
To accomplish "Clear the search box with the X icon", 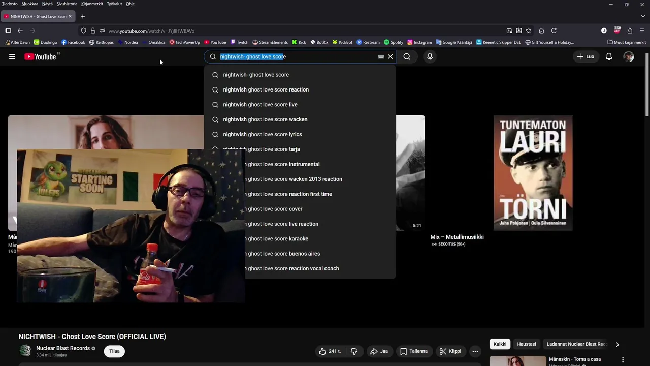I will tap(391, 57).
